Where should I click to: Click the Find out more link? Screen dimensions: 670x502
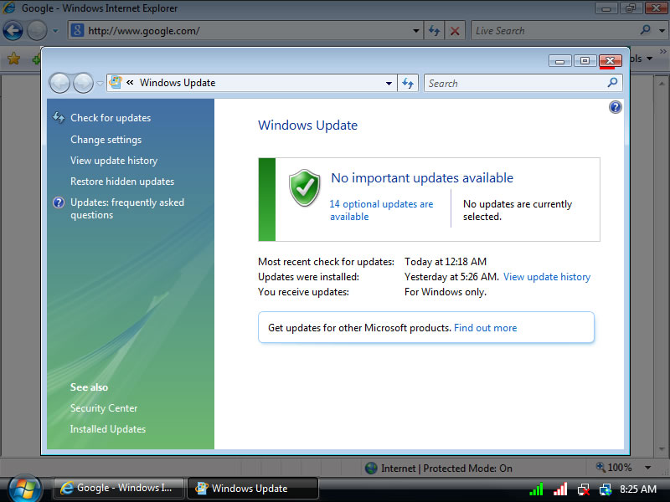pyautogui.click(x=485, y=328)
